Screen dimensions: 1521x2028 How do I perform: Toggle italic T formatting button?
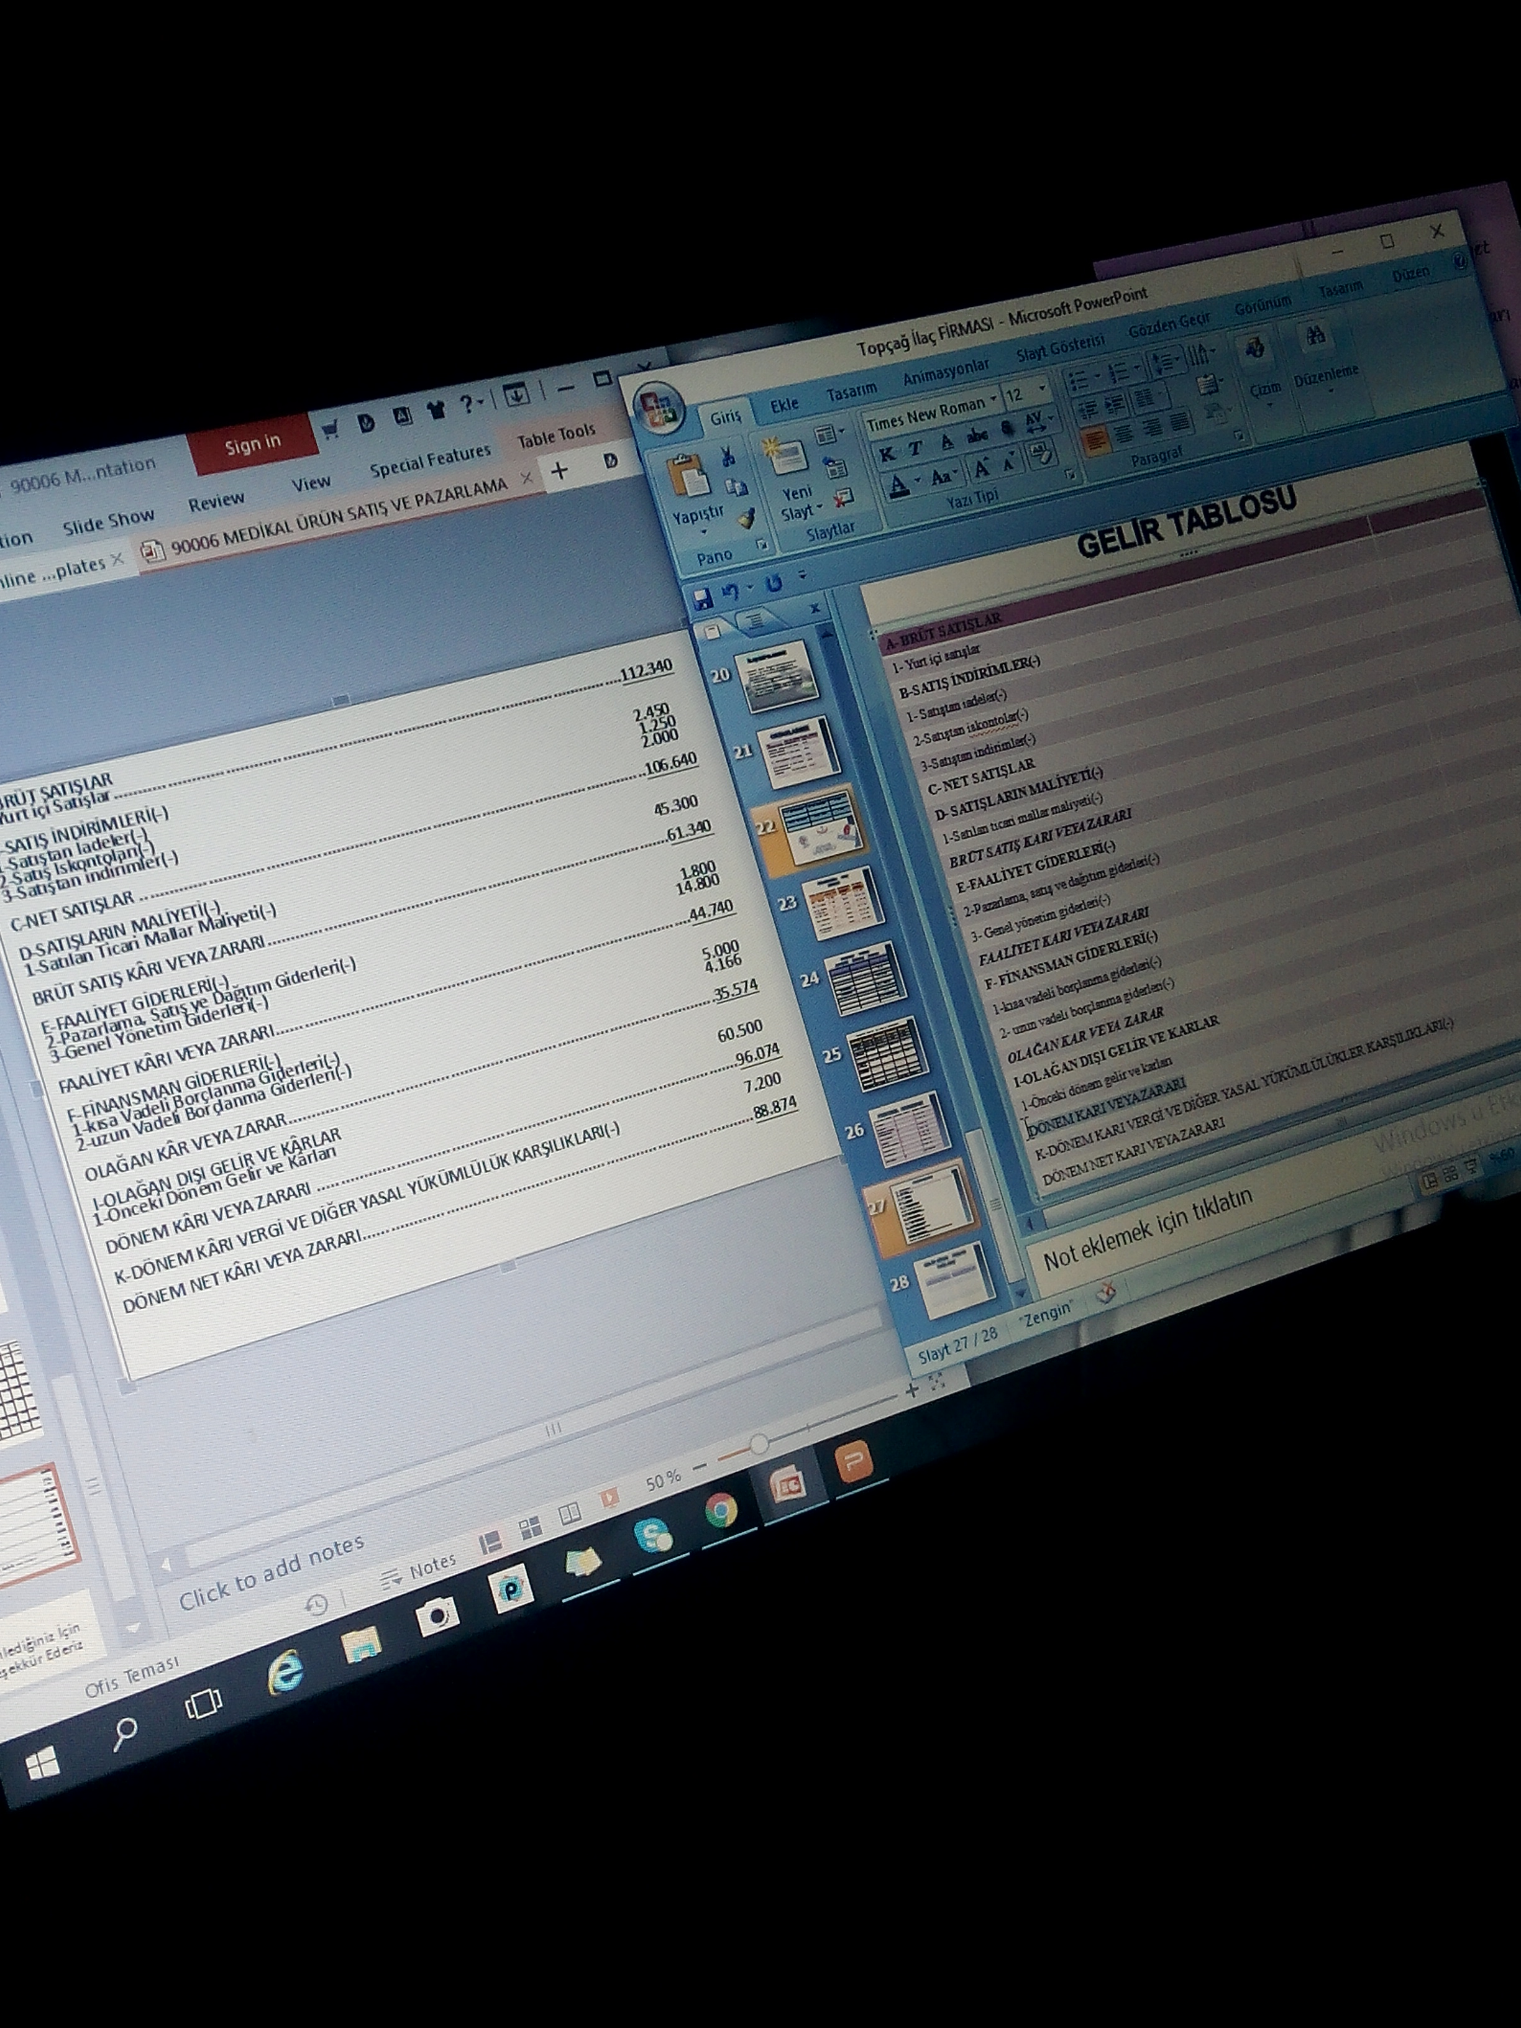pyautogui.click(x=917, y=449)
